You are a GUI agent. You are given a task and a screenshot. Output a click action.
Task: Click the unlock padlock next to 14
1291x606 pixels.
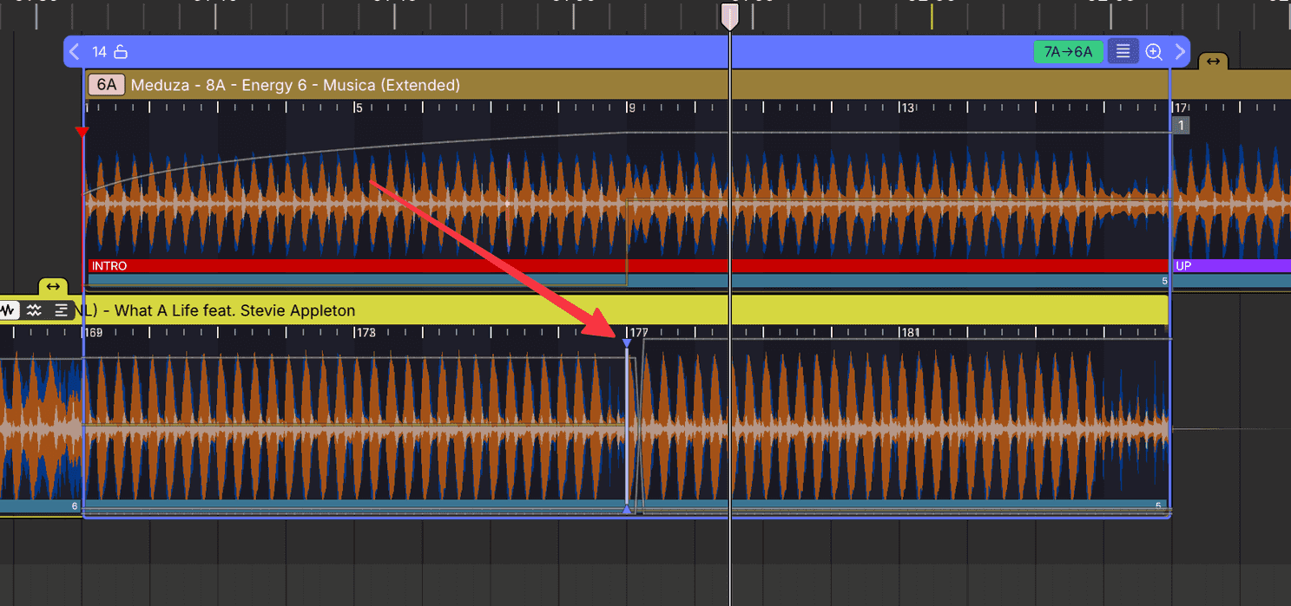coord(121,51)
